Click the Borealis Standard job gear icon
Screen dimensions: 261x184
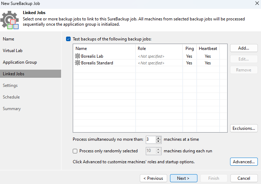(x=78, y=63)
